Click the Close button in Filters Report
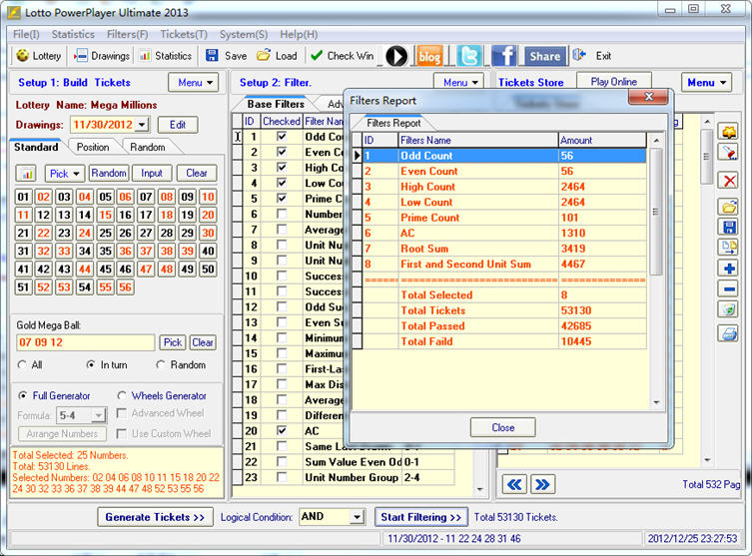This screenshot has width=752, height=556. (x=503, y=427)
